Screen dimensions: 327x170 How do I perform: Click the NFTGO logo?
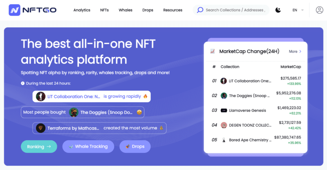33,10
